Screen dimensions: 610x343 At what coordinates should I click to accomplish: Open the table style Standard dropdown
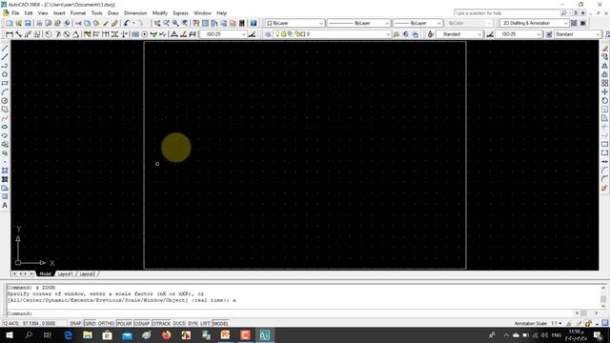[578, 34]
